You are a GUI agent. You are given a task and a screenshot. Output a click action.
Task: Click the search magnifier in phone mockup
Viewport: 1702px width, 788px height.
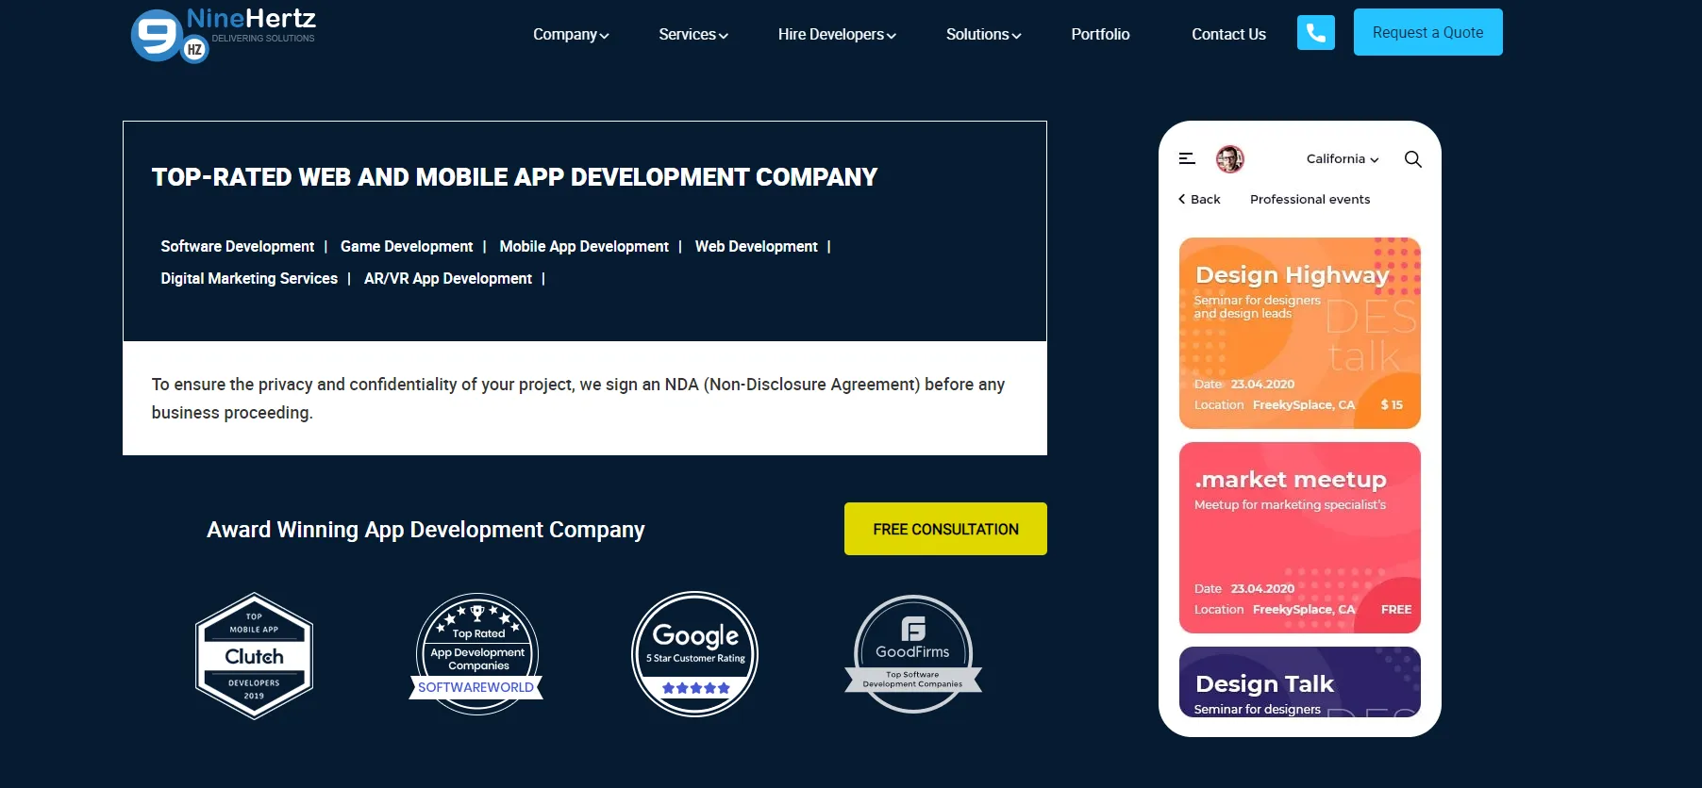tap(1412, 159)
